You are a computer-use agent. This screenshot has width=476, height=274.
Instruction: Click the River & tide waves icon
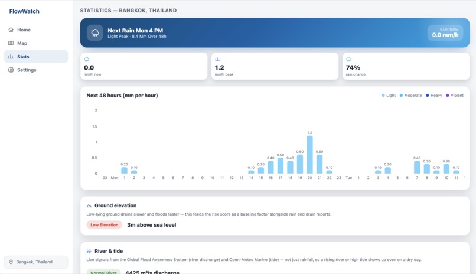click(x=89, y=251)
